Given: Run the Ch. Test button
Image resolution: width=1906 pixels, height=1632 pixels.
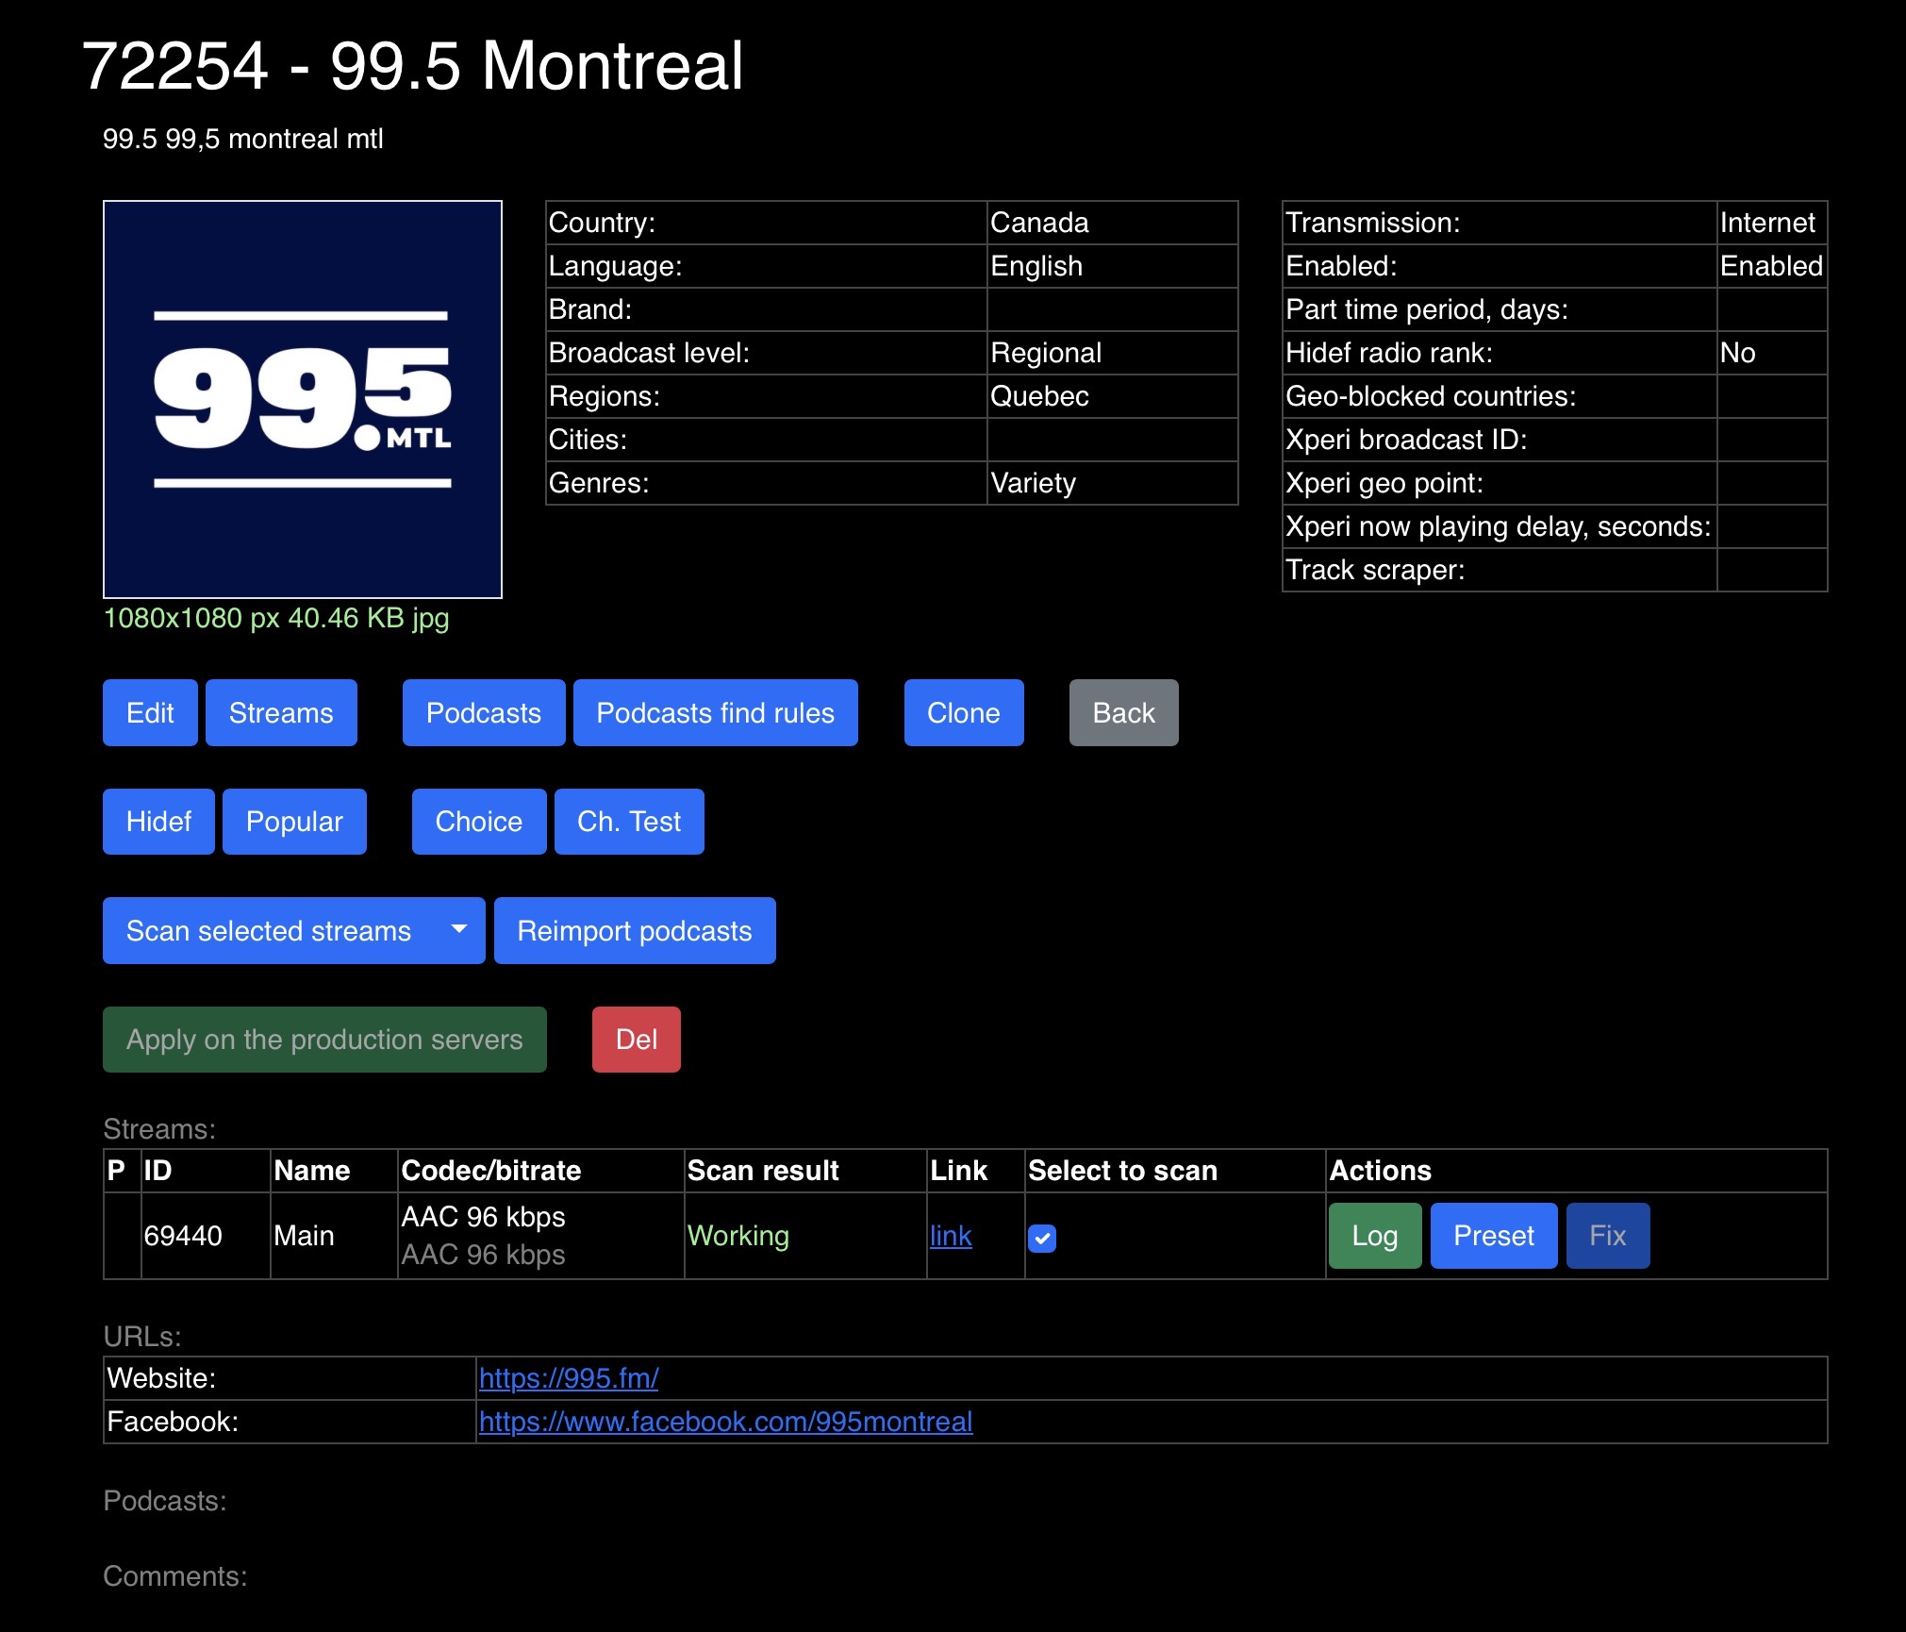Looking at the screenshot, I should [628, 822].
